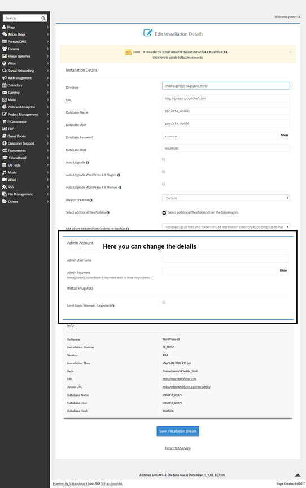Open the files/folders for Backup dropdown

coord(226,227)
